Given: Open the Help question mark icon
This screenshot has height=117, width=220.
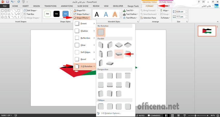Looking at the screenshot, I should pos(199,2).
